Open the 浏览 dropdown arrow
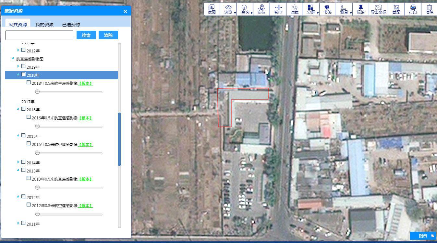Viewport: 437px width, 243px height. click(235, 13)
